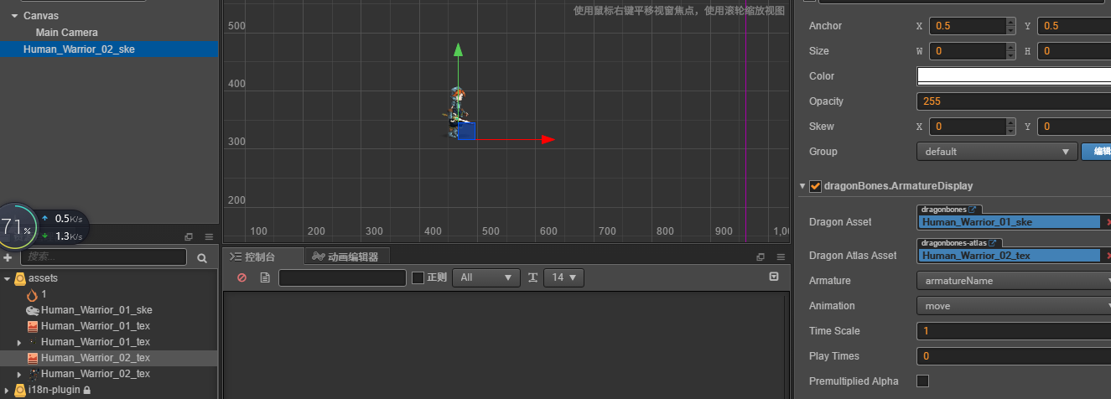Switch to the 控制台 console tab
The width and height of the screenshot is (1111, 399).
(x=262, y=256)
